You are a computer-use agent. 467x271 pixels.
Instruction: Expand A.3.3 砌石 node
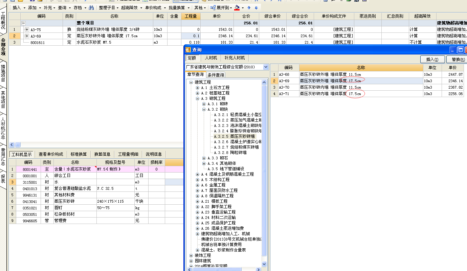point(204,158)
